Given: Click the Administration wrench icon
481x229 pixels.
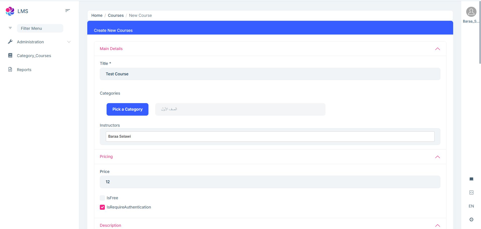Looking at the screenshot, I should pos(10,42).
